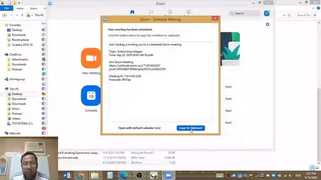Image resolution: width=321 pixels, height=180 pixels.
Task: Open the TI31187000A (C:) drive
Action: [x=22, y=123]
